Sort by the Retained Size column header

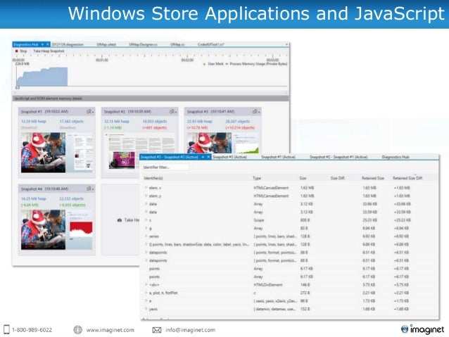(x=372, y=178)
